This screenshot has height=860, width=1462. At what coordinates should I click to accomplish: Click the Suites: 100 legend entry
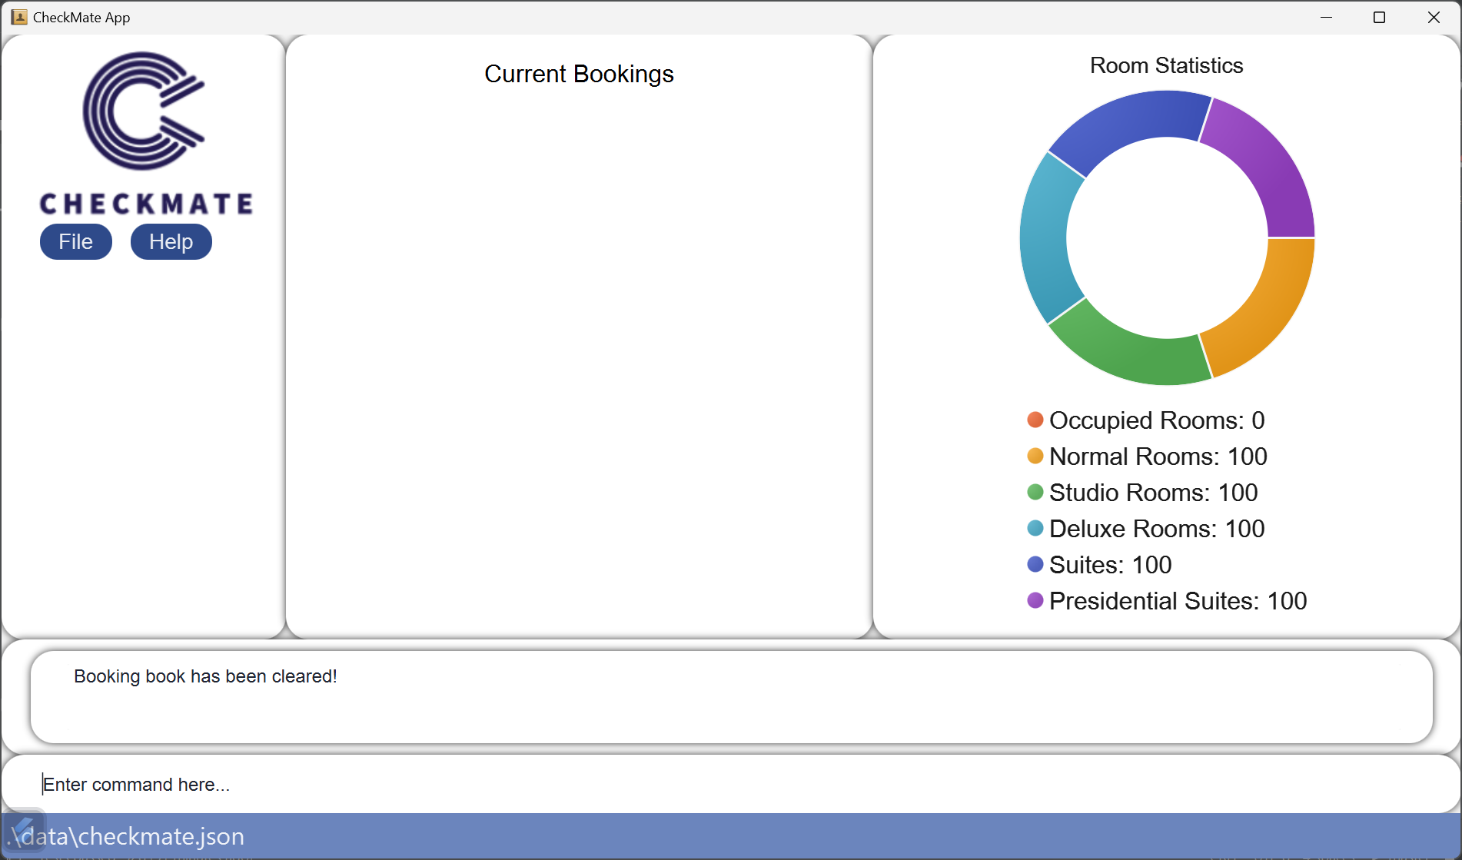tap(1099, 565)
